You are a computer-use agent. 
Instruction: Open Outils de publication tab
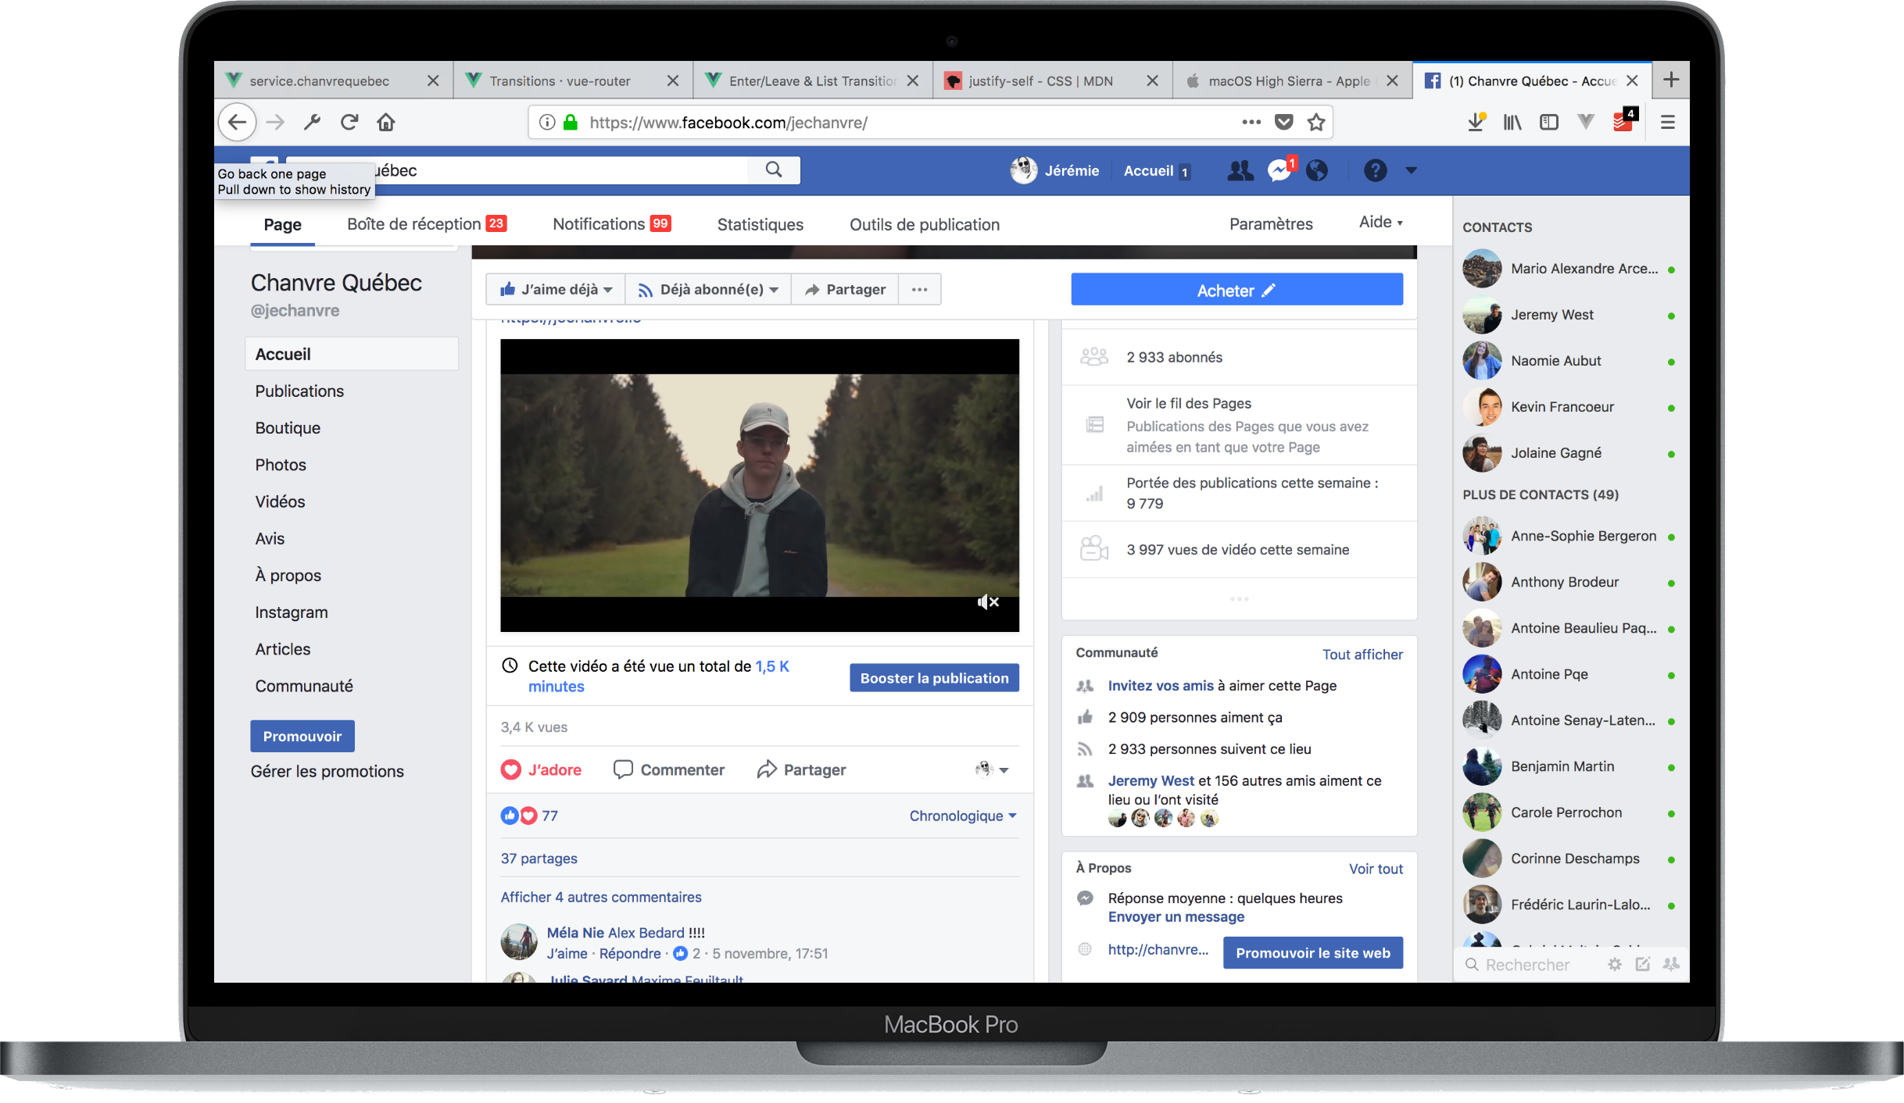click(x=924, y=225)
